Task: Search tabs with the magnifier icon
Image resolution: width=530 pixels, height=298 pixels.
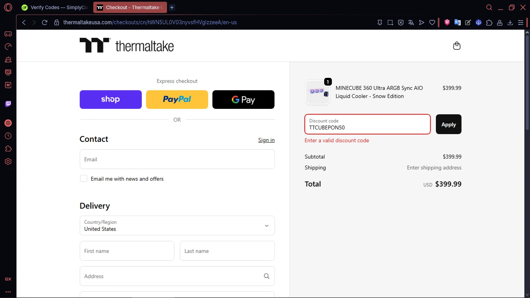Action: click(489, 7)
